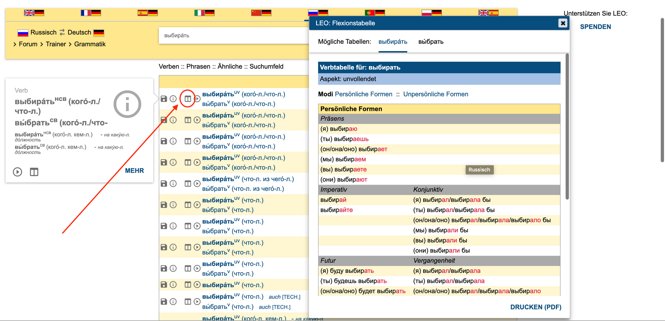This screenshot has width=665, height=321.
Task: Switch to the вы́брать table tab
Action: [x=431, y=42]
